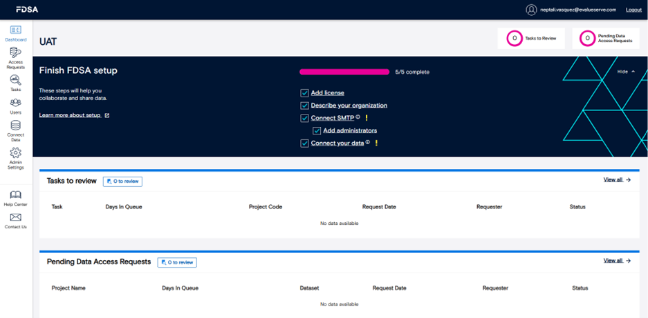The width and height of the screenshot is (648, 318).
Task: Open Admin Settings gear icon
Action: pyautogui.click(x=15, y=153)
